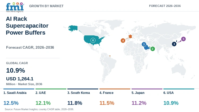Screen dimensions: 199x112
Task: Click the '1. Saudi Arabia' country label
Action: (15, 93)
